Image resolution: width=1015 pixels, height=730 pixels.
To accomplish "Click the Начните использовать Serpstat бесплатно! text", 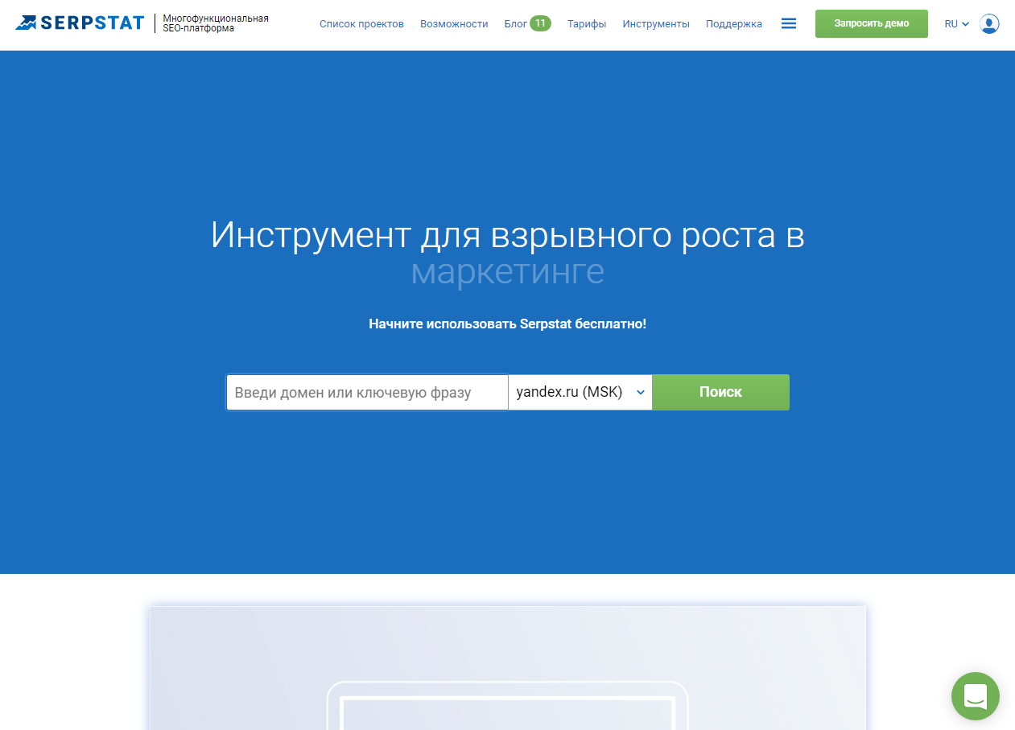I will 507,324.
